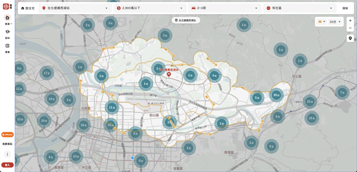
Task: Open the 55間 listing cluster
Action: click(x=111, y=125)
